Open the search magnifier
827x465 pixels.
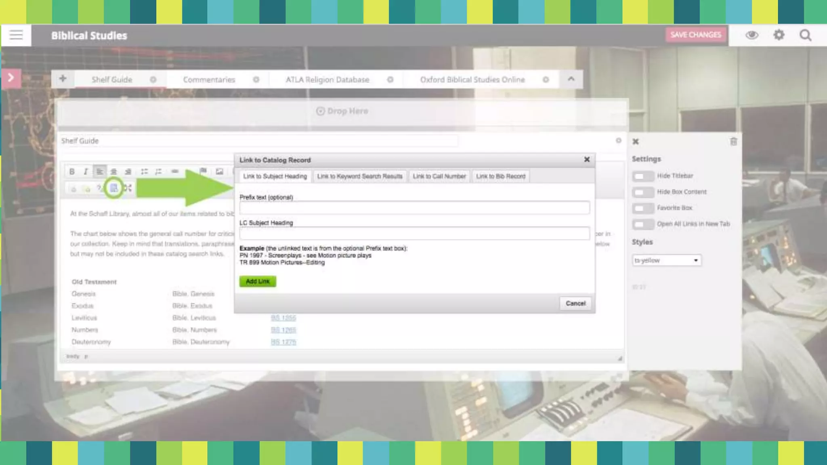coord(805,35)
